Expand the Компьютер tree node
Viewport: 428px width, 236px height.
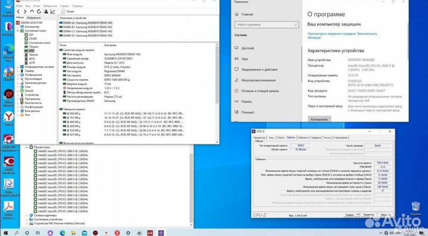coord(18,27)
